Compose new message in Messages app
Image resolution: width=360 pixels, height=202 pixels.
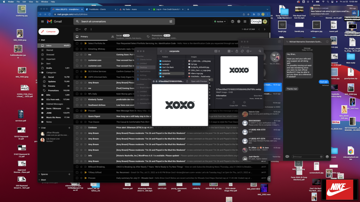tap(279, 42)
